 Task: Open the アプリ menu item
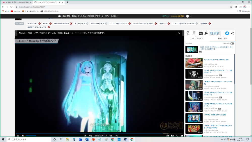pos(107,16)
